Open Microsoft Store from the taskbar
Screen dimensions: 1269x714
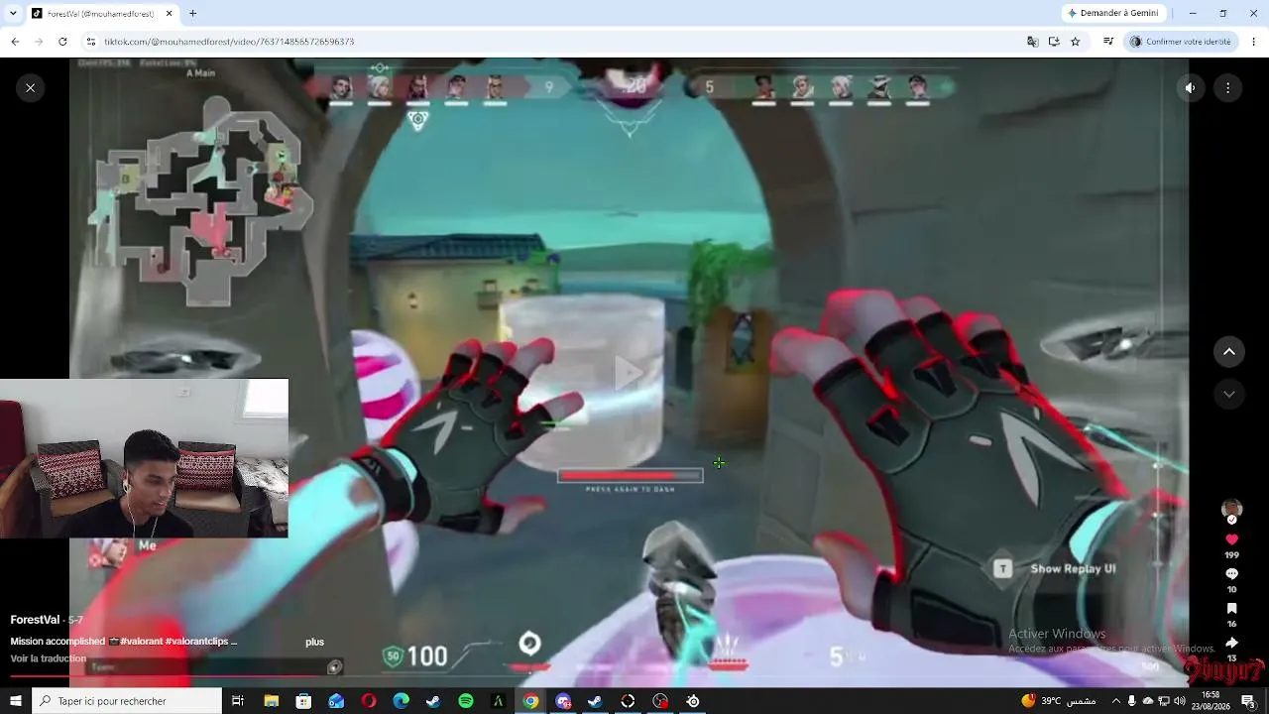(x=303, y=701)
